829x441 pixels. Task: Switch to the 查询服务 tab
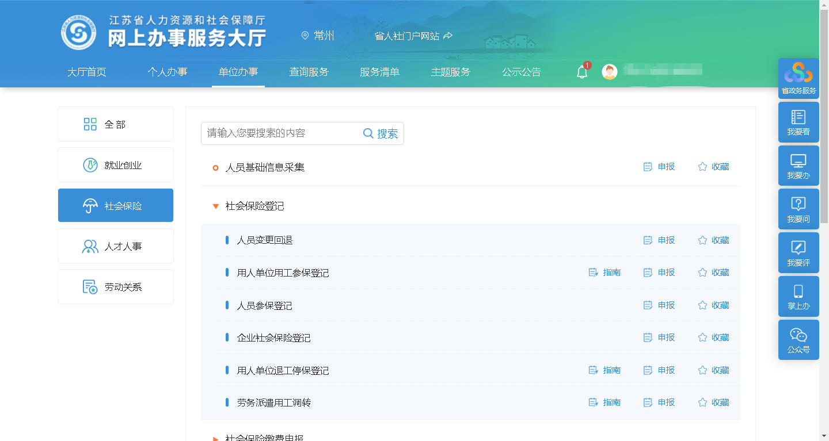coord(309,72)
